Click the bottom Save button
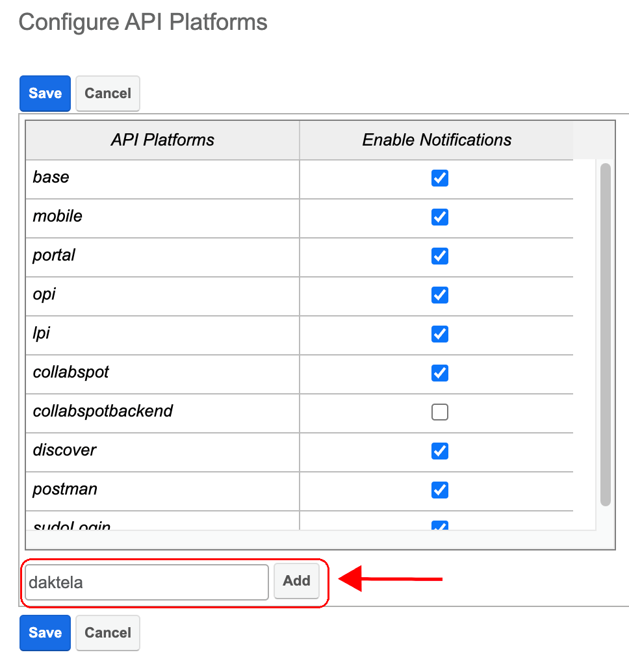 [x=45, y=633]
